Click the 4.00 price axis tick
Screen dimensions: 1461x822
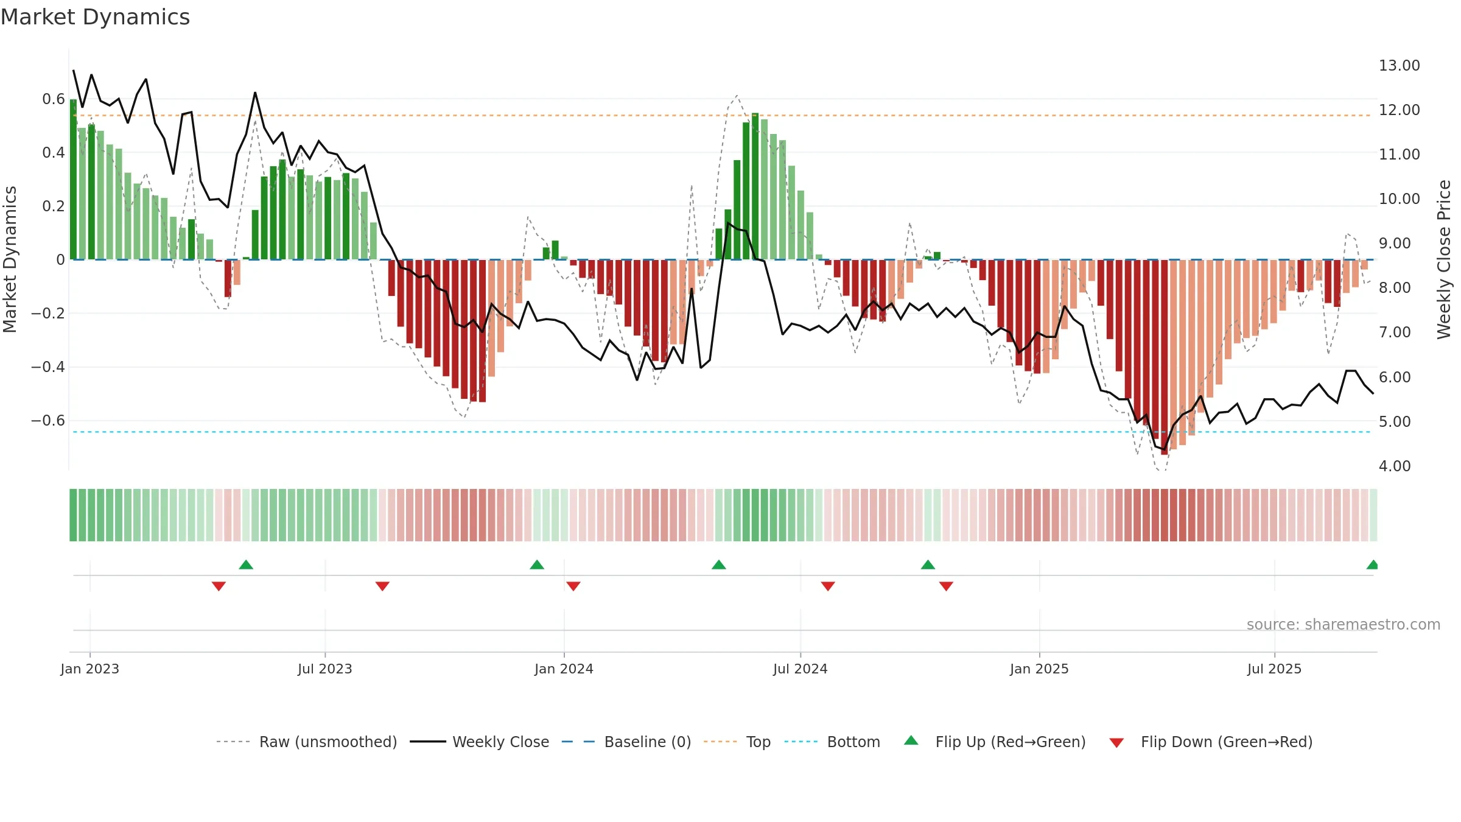(x=1395, y=466)
